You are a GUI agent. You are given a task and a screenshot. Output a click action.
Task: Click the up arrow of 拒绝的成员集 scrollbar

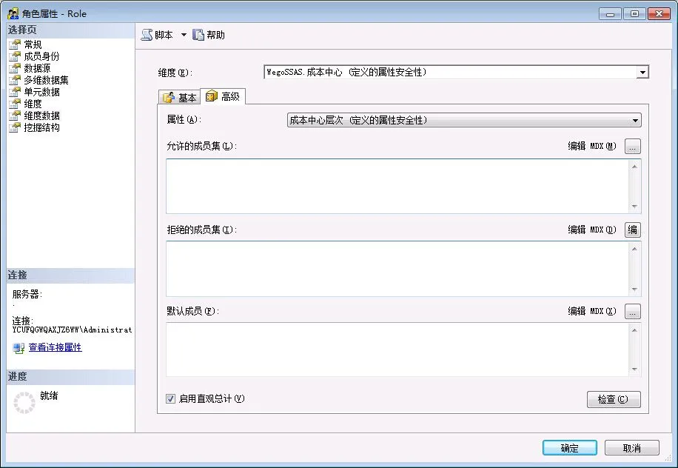tap(634, 249)
